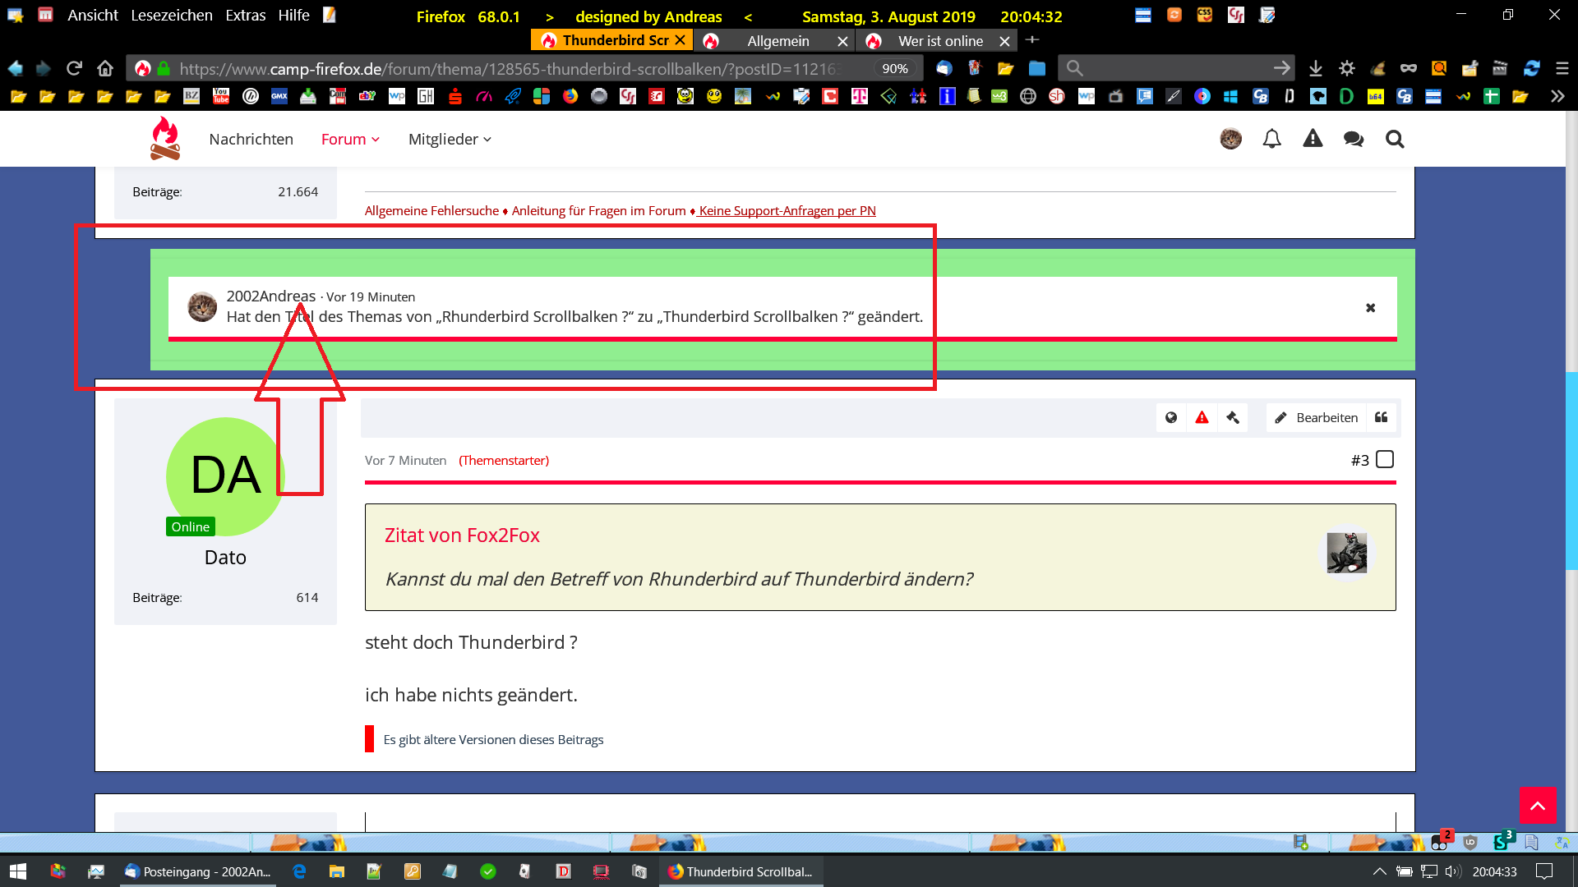
Task: Open link Es gibt ältere Versionen dieses Beitrags
Action: (493, 739)
